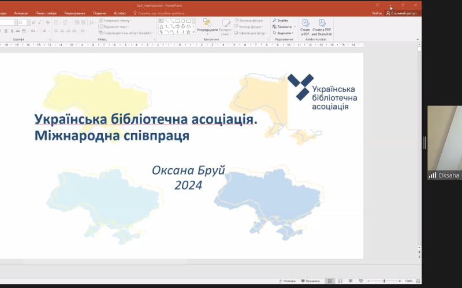
Task: Open the Упорядкувати arrange menu
Action: click(x=207, y=26)
